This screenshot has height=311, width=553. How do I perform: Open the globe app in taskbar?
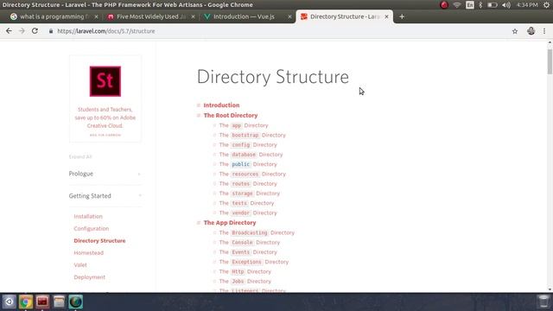tap(75, 301)
